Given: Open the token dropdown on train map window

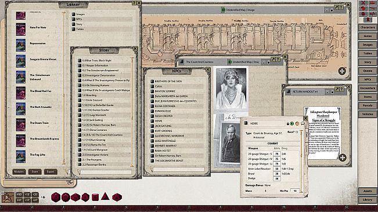Looking at the screenshot, I should click(x=327, y=10).
